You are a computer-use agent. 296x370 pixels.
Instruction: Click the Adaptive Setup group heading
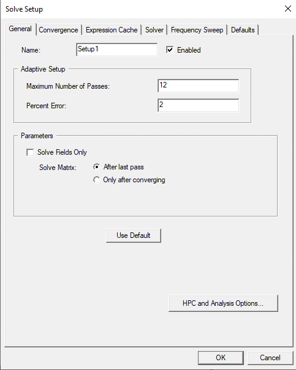coord(43,69)
